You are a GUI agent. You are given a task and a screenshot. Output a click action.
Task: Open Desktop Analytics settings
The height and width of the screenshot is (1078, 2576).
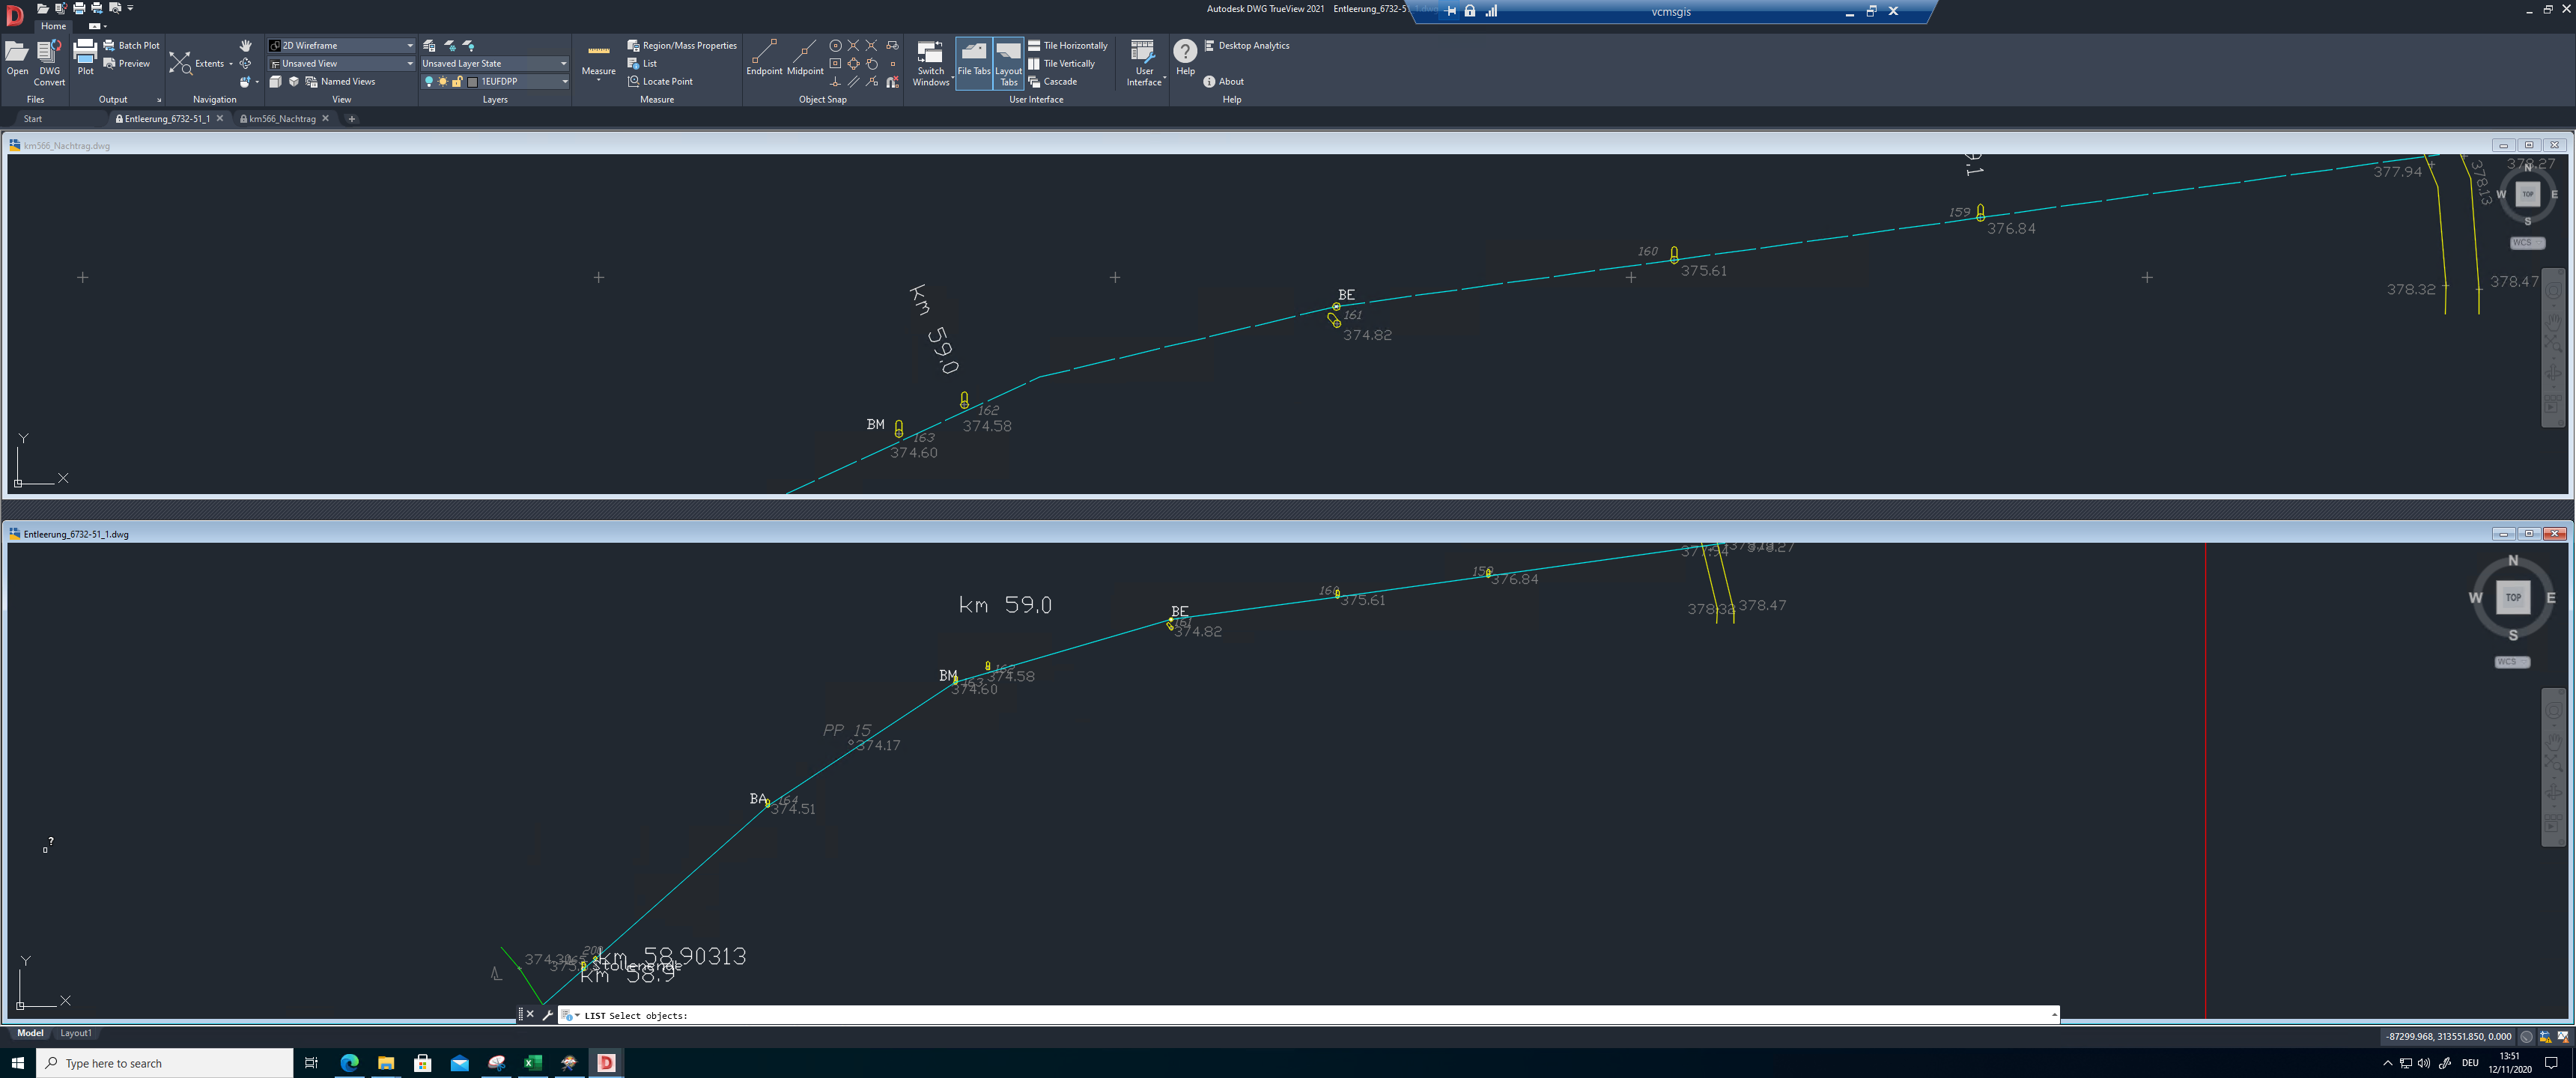(x=1246, y=45)
